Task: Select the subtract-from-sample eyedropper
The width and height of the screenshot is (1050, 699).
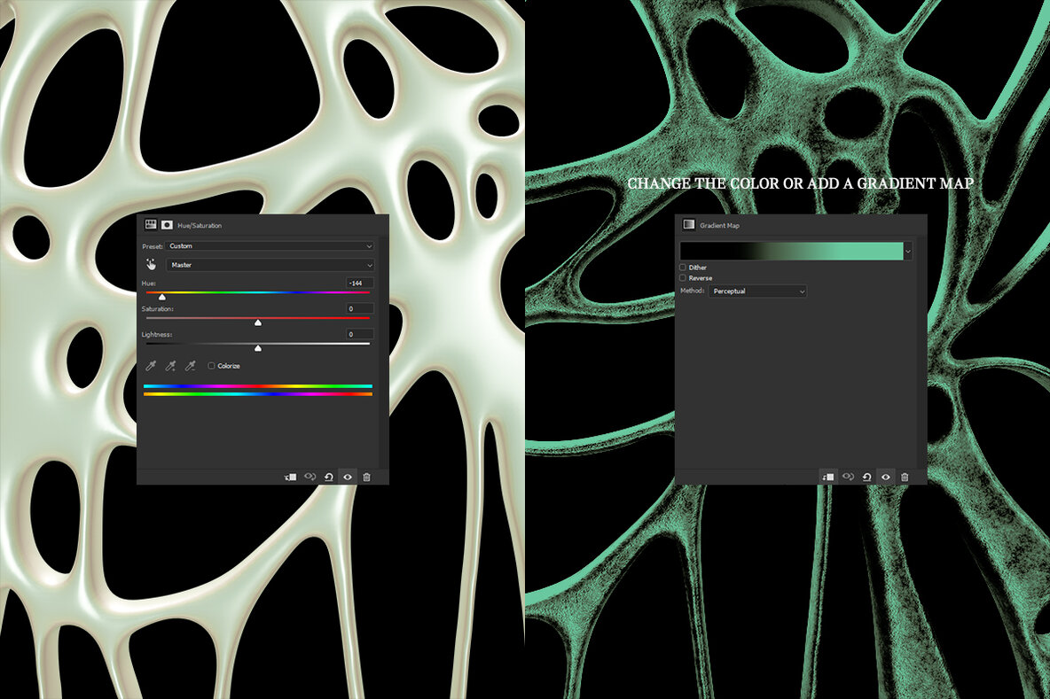Action: pos(190,366)
